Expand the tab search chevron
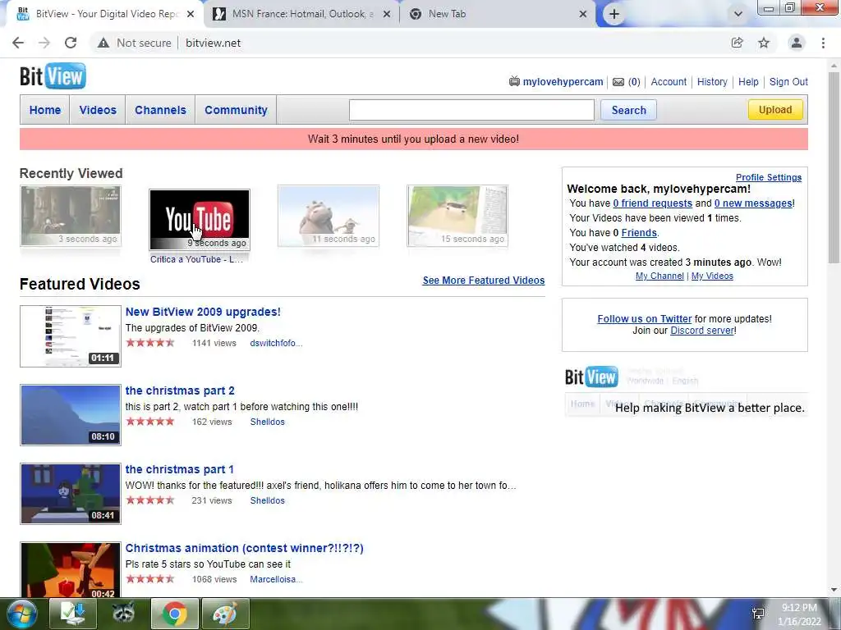This screenshot has height=630, width=841. (x=738, y=14)
